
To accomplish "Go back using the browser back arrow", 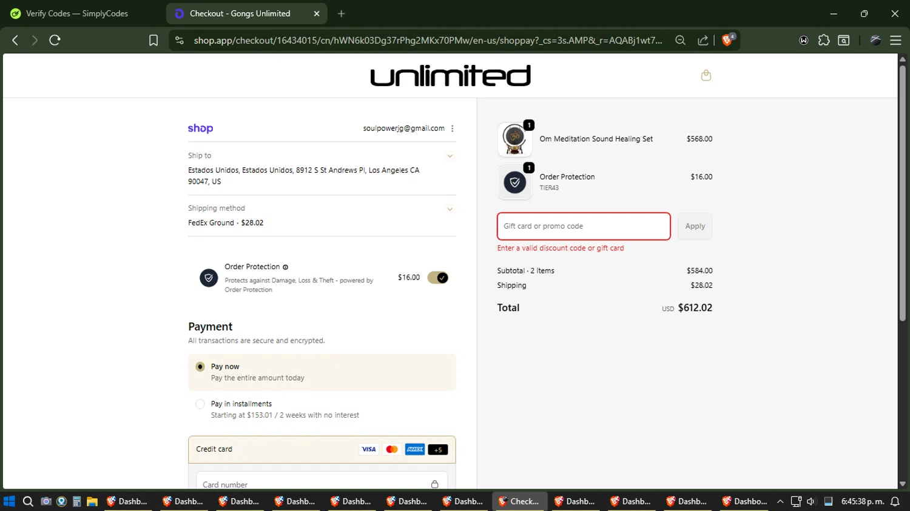I will click(15, 40).
